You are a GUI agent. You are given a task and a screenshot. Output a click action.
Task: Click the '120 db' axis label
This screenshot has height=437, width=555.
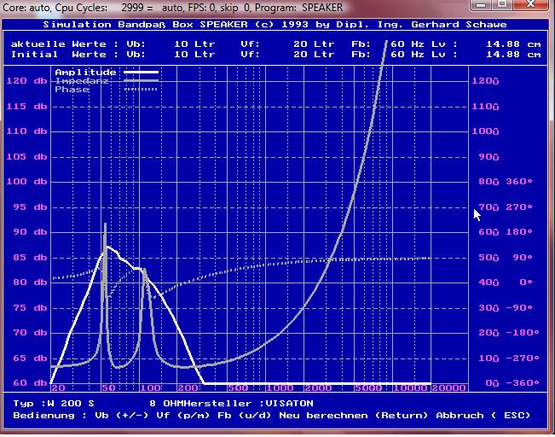point(27,81)
